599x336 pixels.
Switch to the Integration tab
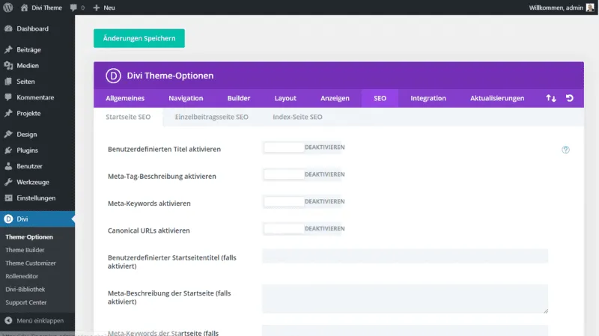tap(428, 98)
